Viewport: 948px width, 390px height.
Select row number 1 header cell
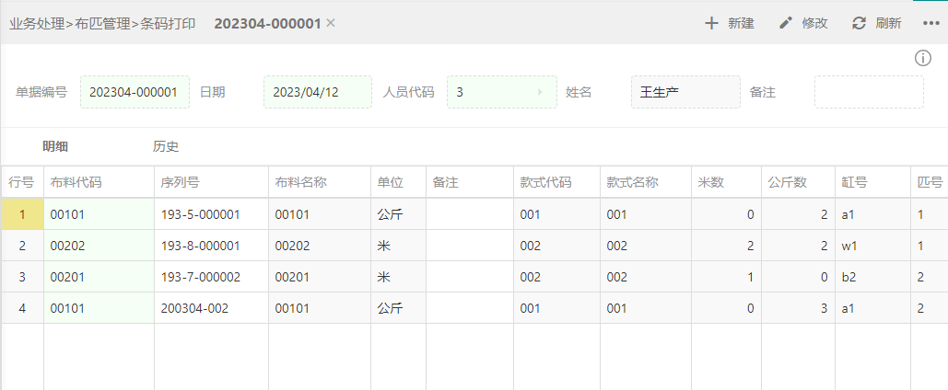pos(22,214)
